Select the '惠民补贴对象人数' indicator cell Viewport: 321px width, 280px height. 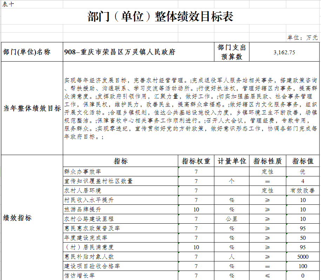tap(121, 257)
